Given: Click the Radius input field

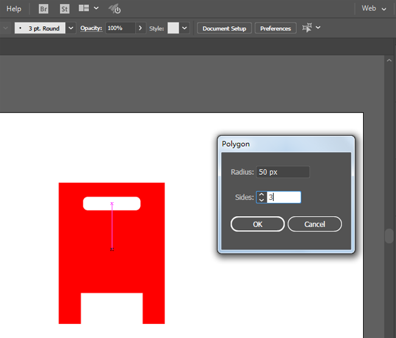Looking at the screenshot, I should [x=283, y=172].
